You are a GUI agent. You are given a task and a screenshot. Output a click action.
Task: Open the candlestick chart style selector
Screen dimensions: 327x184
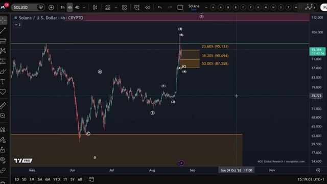[95, 8]
